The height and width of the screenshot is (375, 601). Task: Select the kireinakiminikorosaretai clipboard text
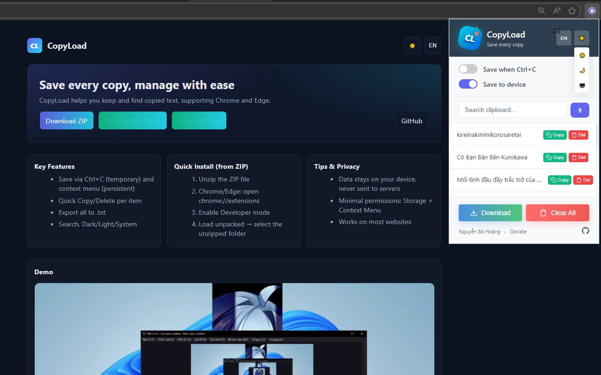(x=489, y=135)
